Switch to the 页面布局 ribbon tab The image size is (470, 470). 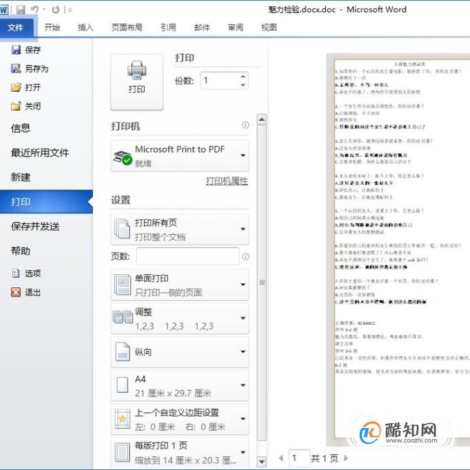click(127, 28)
